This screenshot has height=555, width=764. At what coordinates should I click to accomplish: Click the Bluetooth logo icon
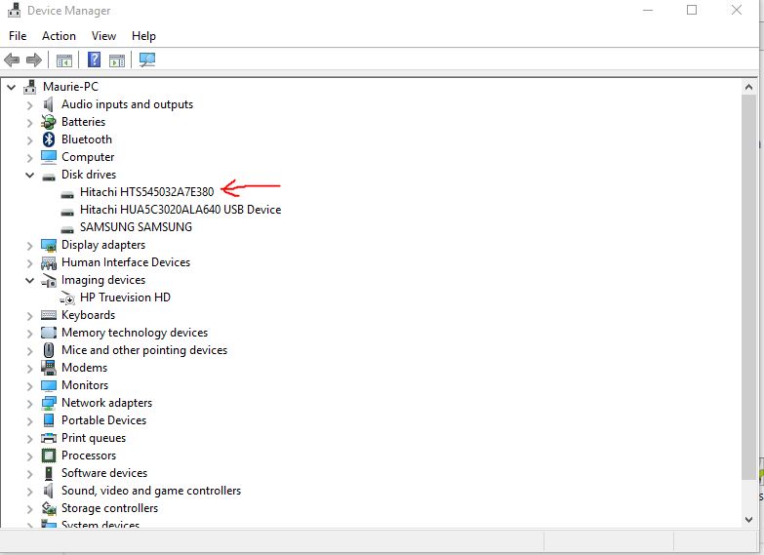[48, 139]
